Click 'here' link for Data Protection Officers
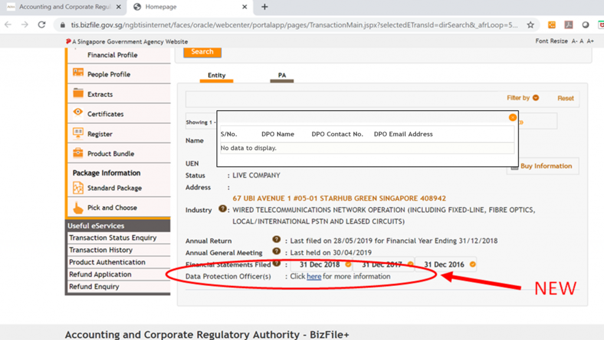 click(314, 276)
